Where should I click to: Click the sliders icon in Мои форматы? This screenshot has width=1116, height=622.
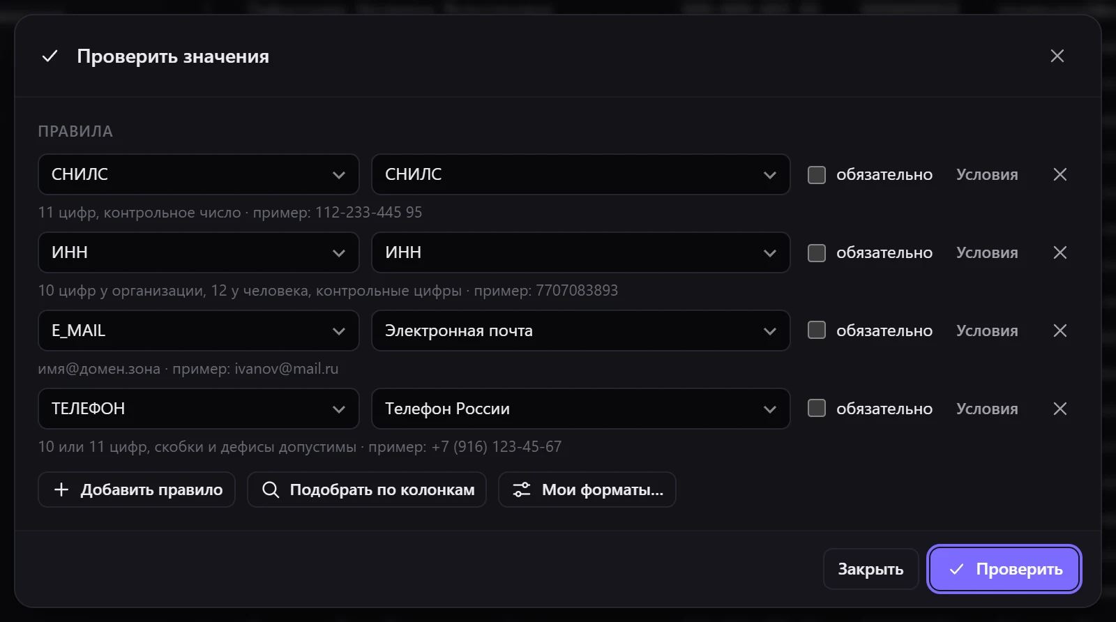[522, 490]
